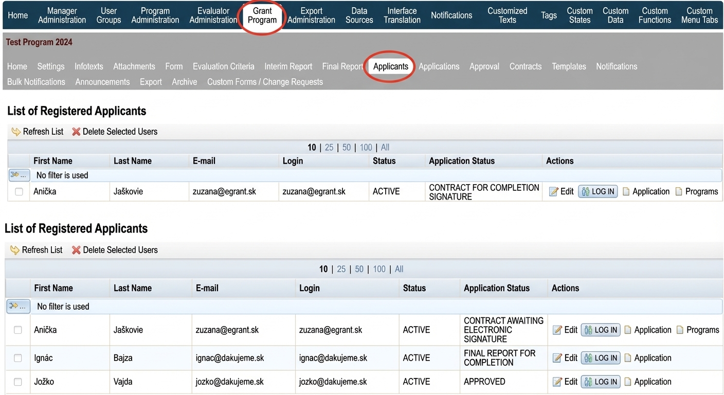Click Refresh List icon in upper list
Screen dimensions: 724x395
[x=16, y=132]
